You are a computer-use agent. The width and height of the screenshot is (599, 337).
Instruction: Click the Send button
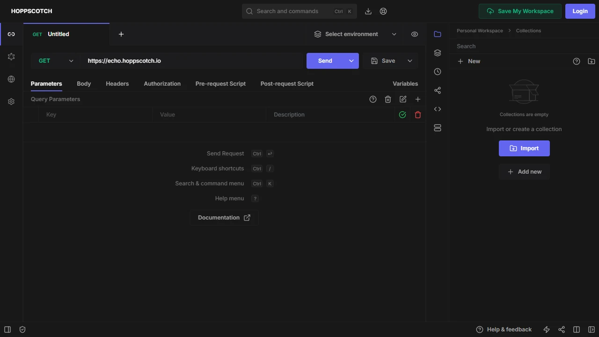tap(325, 60)
